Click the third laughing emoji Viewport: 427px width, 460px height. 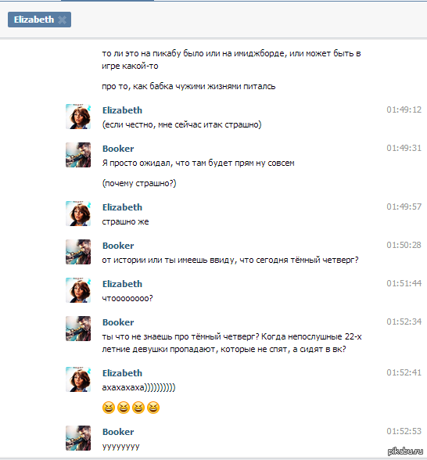[x=138, y=408]
